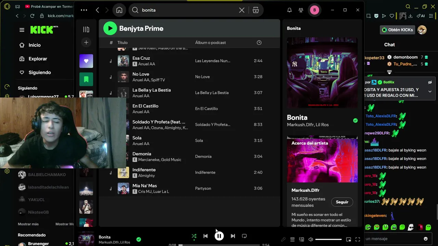Pause the current song
The image size is (438, 246).
[219, 236]
